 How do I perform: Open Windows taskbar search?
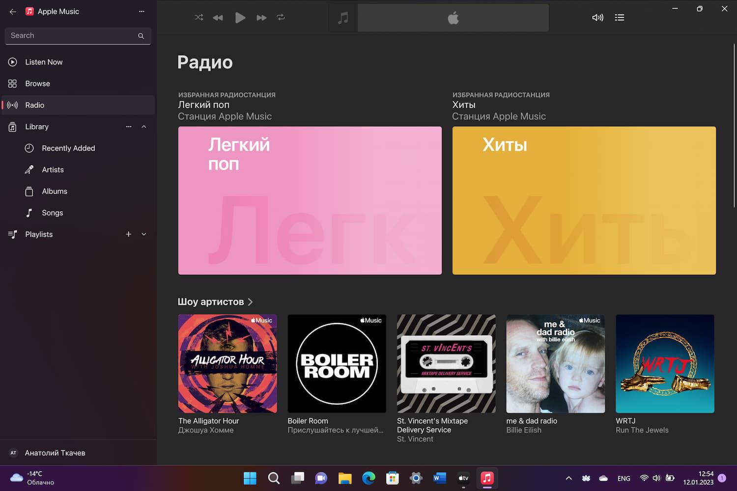pos(274,478)
